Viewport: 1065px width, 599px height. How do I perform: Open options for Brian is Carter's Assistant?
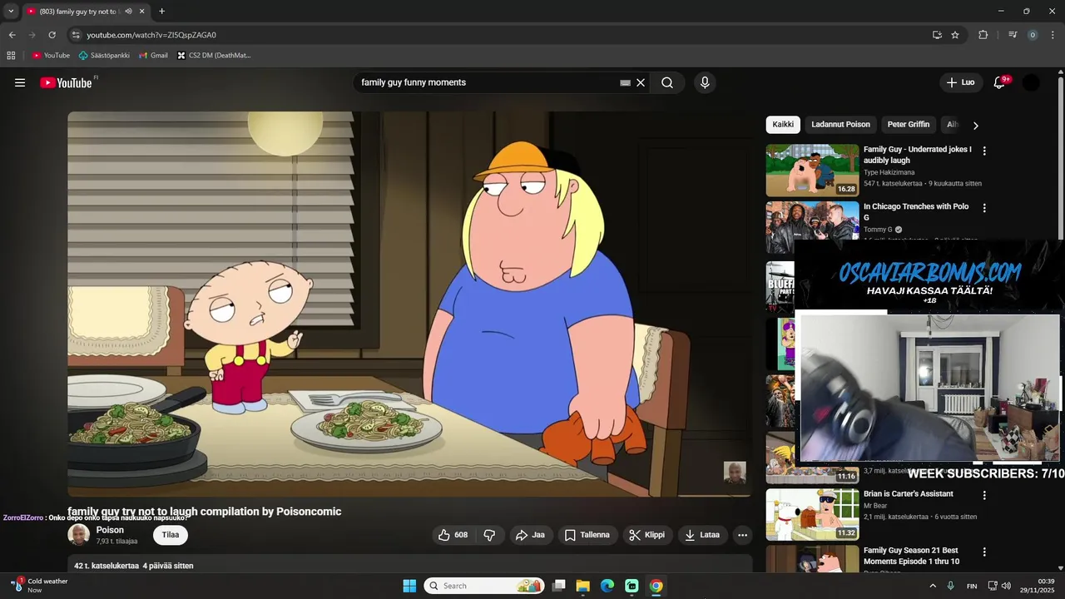point(984,495)
